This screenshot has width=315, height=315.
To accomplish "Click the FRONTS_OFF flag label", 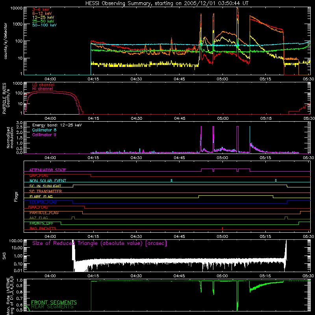I will coord(41,223).
